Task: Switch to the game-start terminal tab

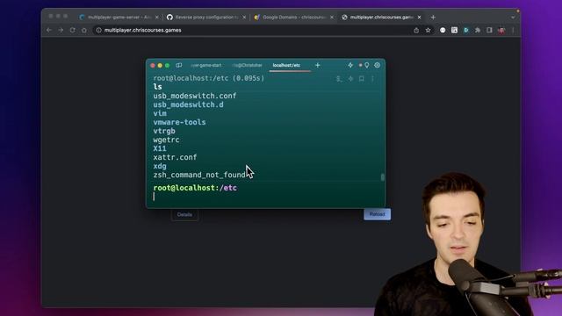Action: pyautogui.click(x=206, y=65)
